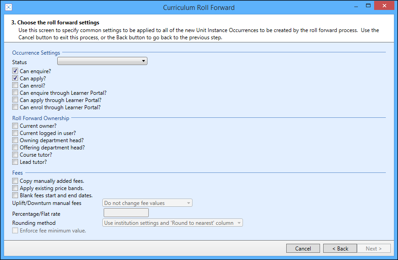Screen dimensions: 398x260
Task: Enable 'Owning department head?'
Action: point(15,140)
